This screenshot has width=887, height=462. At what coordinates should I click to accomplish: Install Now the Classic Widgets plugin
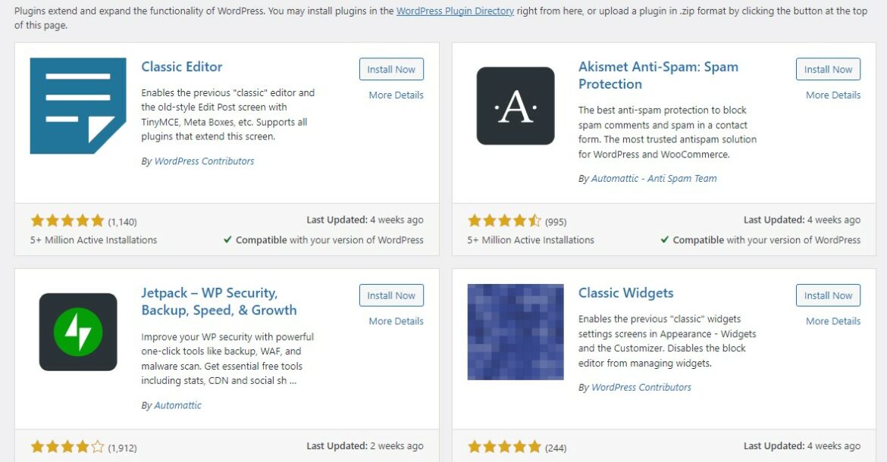[x=827, y=295]
